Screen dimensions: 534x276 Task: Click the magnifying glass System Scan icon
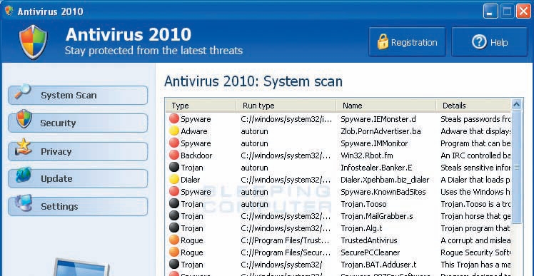point(22,92)
